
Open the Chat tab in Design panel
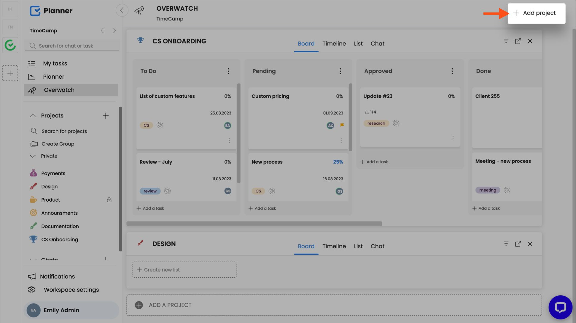(377, 246)
